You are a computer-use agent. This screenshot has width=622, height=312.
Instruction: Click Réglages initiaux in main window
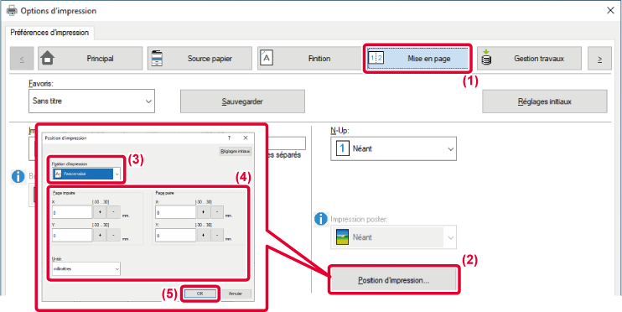[x=545, y=101]
